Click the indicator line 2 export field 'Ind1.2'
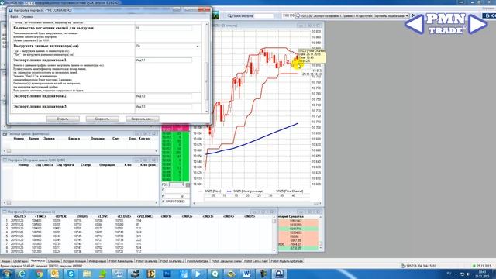 (x=164, y=96)
